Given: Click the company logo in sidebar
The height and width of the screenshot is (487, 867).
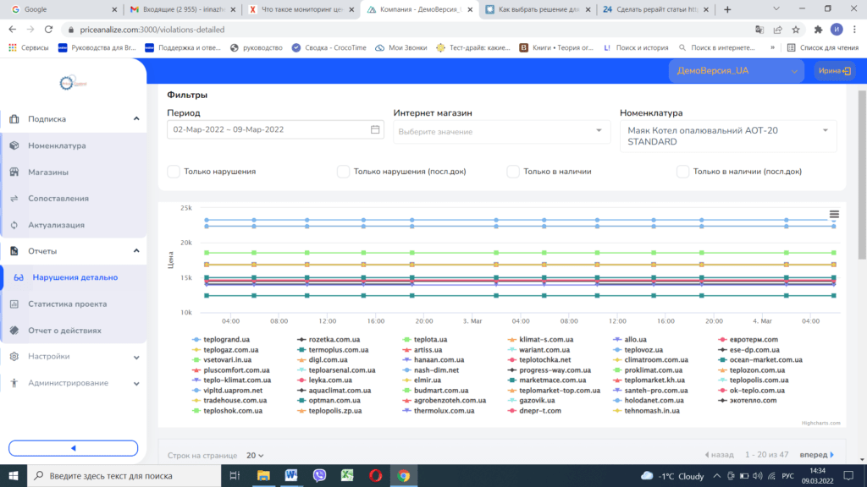Looking at the screenshot, I should pos(73,83).
